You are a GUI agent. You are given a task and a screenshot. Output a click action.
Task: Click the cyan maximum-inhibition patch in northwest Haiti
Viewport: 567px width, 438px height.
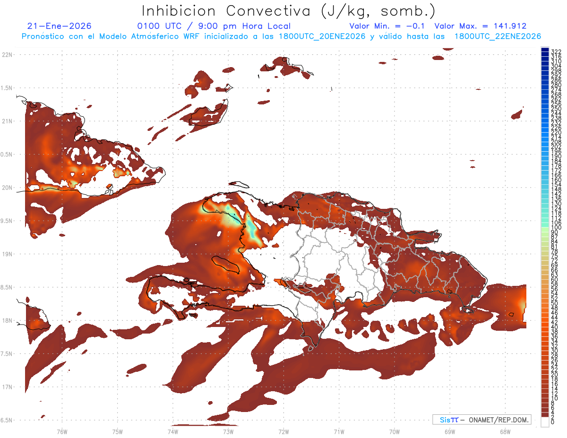(252, 229)
